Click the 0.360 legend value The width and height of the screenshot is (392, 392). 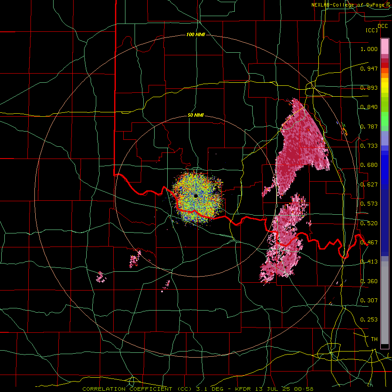tap(369, 281)
